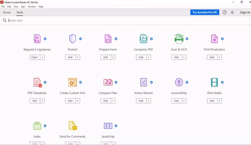Select the Print Production icon
This screenshot has height=145, width=251.
(214, 39)
